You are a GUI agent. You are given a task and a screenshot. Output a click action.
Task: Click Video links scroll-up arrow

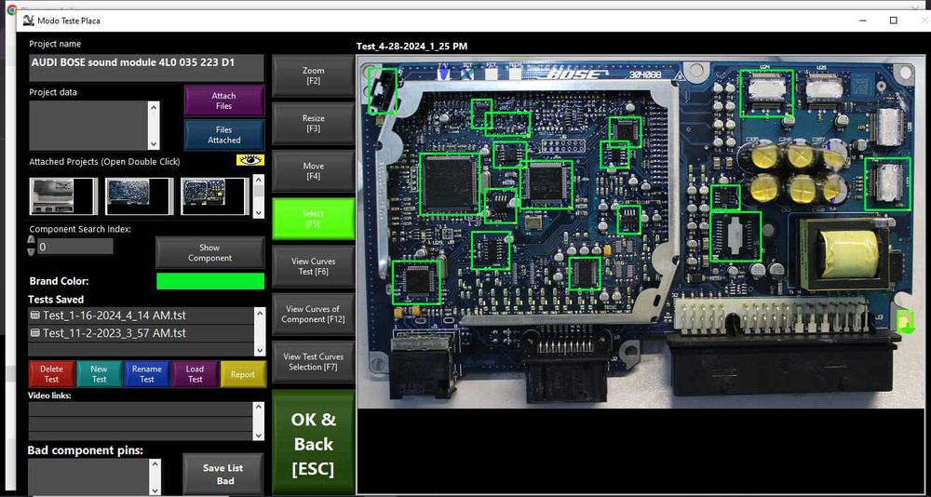(x=258, y=408)
